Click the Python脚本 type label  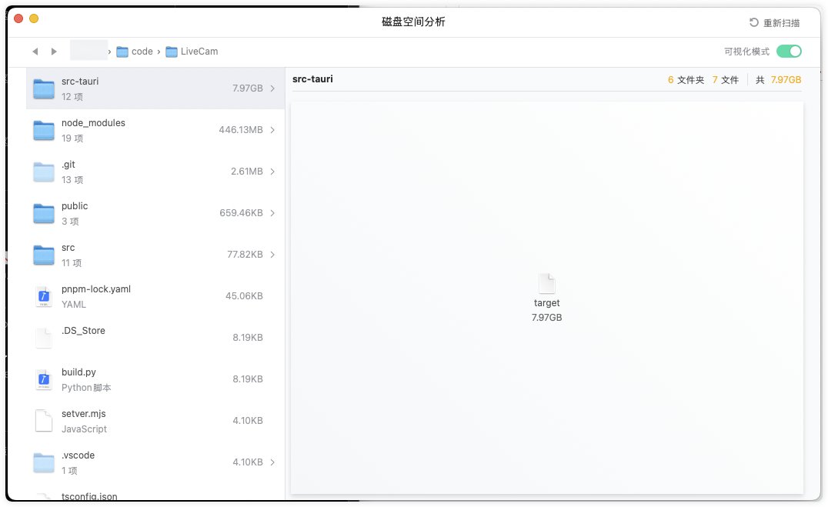click(86, 388)
